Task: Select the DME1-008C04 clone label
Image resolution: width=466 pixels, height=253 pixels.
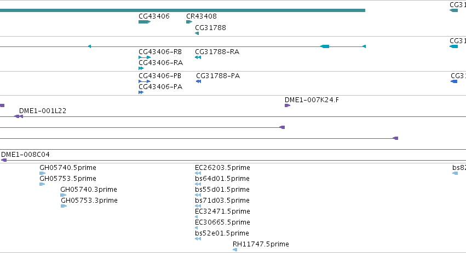Action: (25, 155)
